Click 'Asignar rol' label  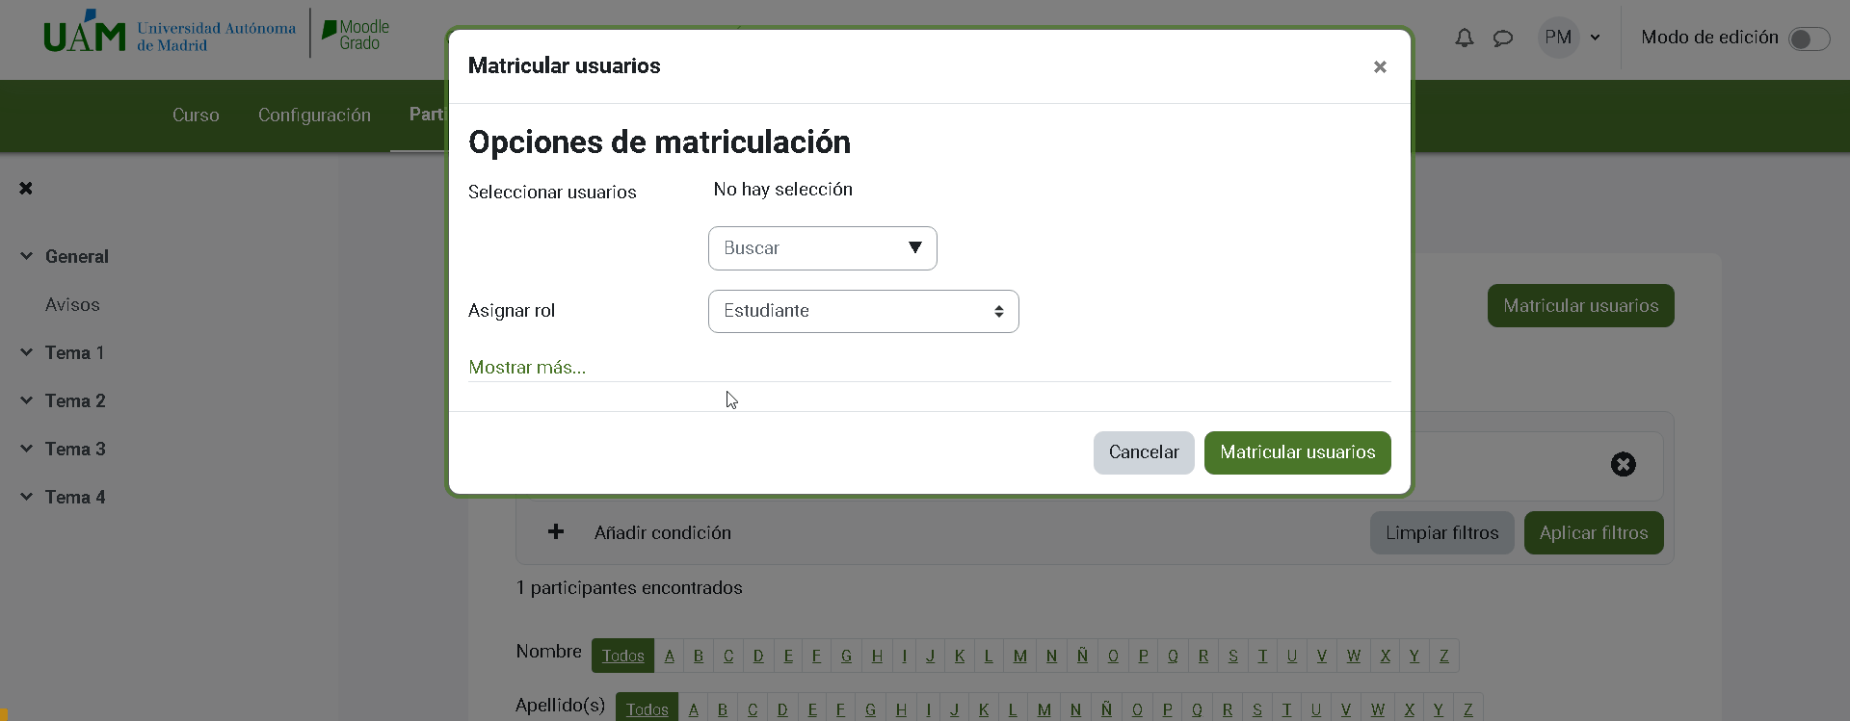point(512,310)
